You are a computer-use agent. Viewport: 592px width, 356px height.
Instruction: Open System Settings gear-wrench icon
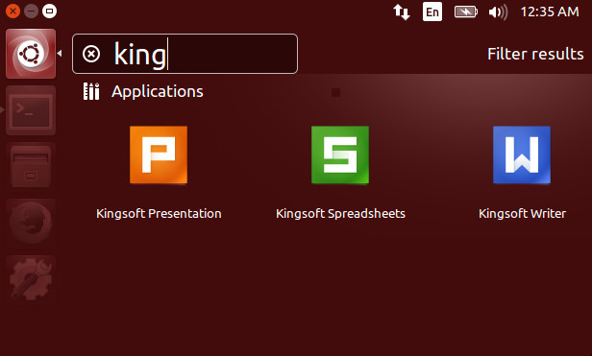coord(31,280)
